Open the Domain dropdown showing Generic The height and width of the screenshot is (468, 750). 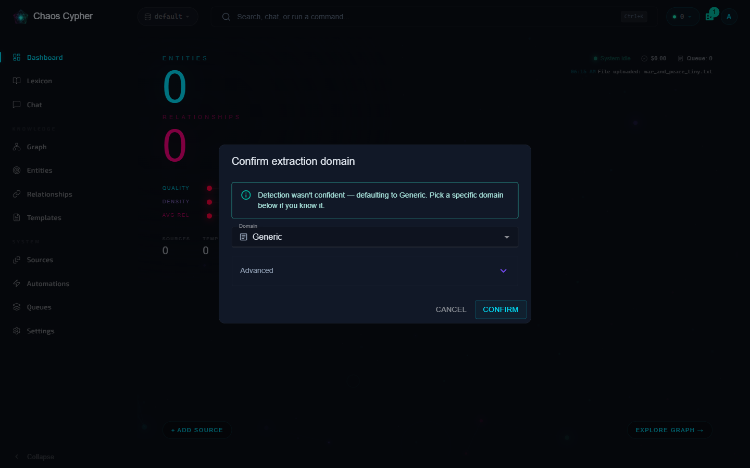pyautogui.click(x=375, y=237)
